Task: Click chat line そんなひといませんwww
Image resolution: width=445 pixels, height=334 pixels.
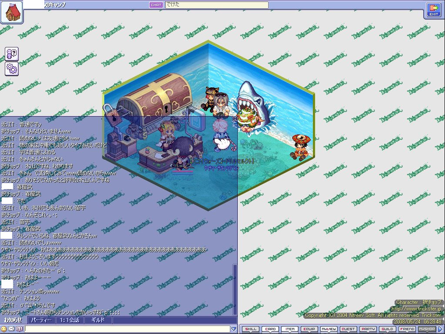Action: [x=36, y=131]
